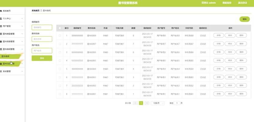Click the green 查询 search button
The image size is (254, 122).
[x=42, y=58]
